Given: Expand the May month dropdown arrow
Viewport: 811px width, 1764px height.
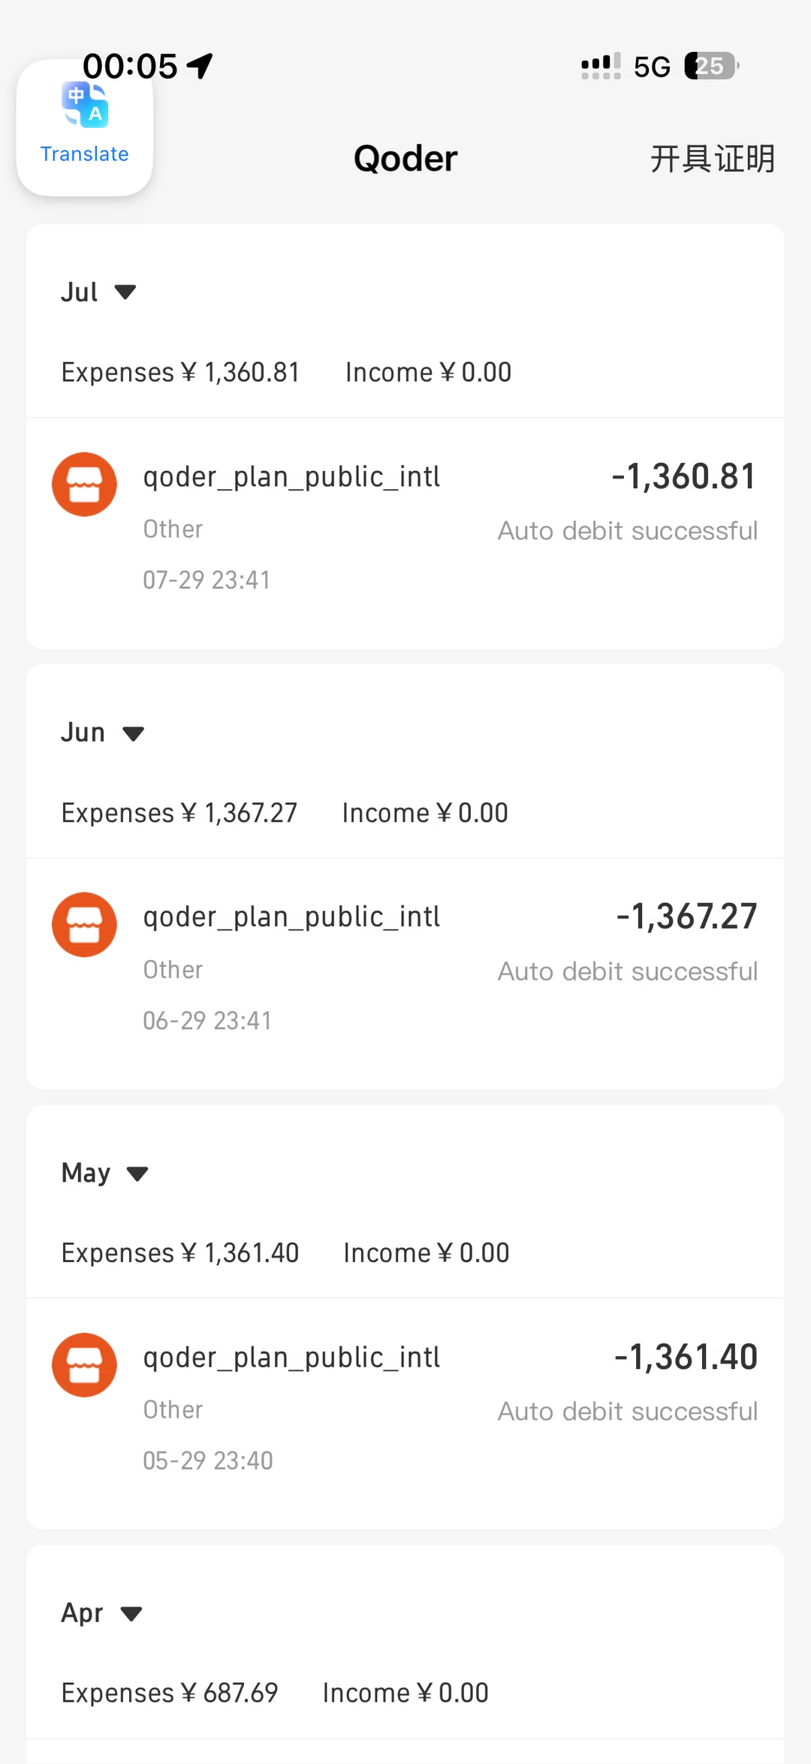Looking at the screenshot, I should coord(137,1173).
